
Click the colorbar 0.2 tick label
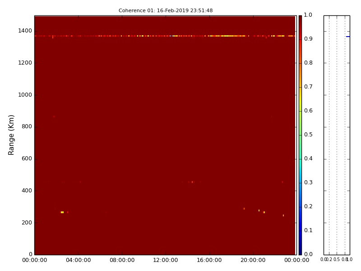pos(308,206)
